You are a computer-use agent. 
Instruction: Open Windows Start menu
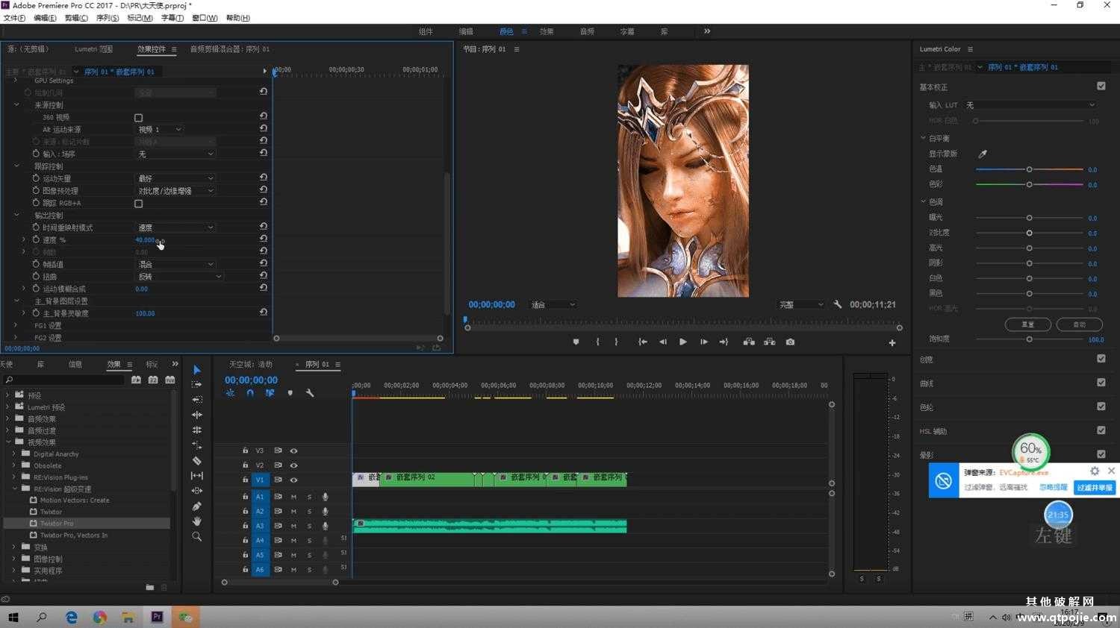[13, 617]
